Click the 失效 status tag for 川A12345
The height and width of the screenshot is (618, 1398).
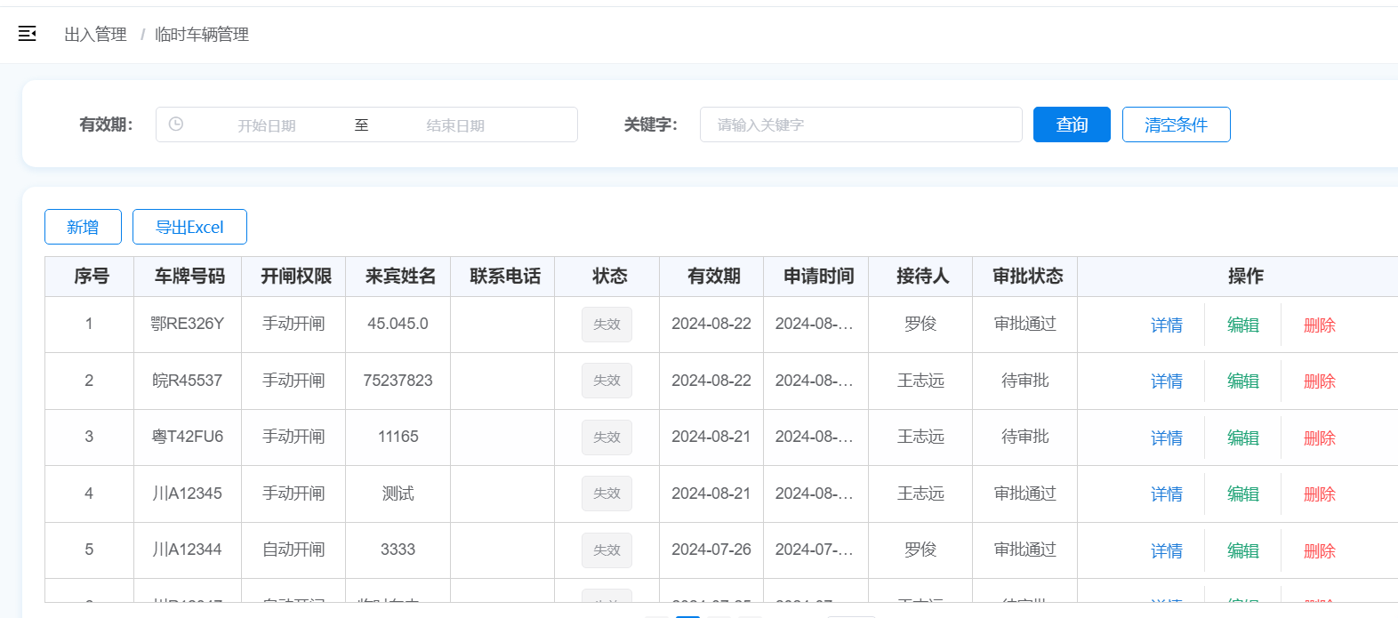pyautogui.click(x=607, y=494)
